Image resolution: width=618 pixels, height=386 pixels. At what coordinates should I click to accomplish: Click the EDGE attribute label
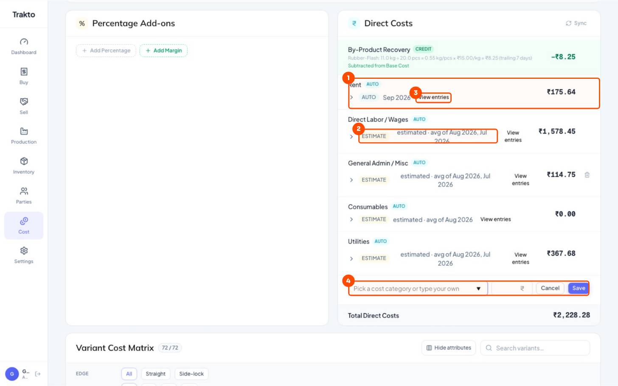click(x=82, y=374)
